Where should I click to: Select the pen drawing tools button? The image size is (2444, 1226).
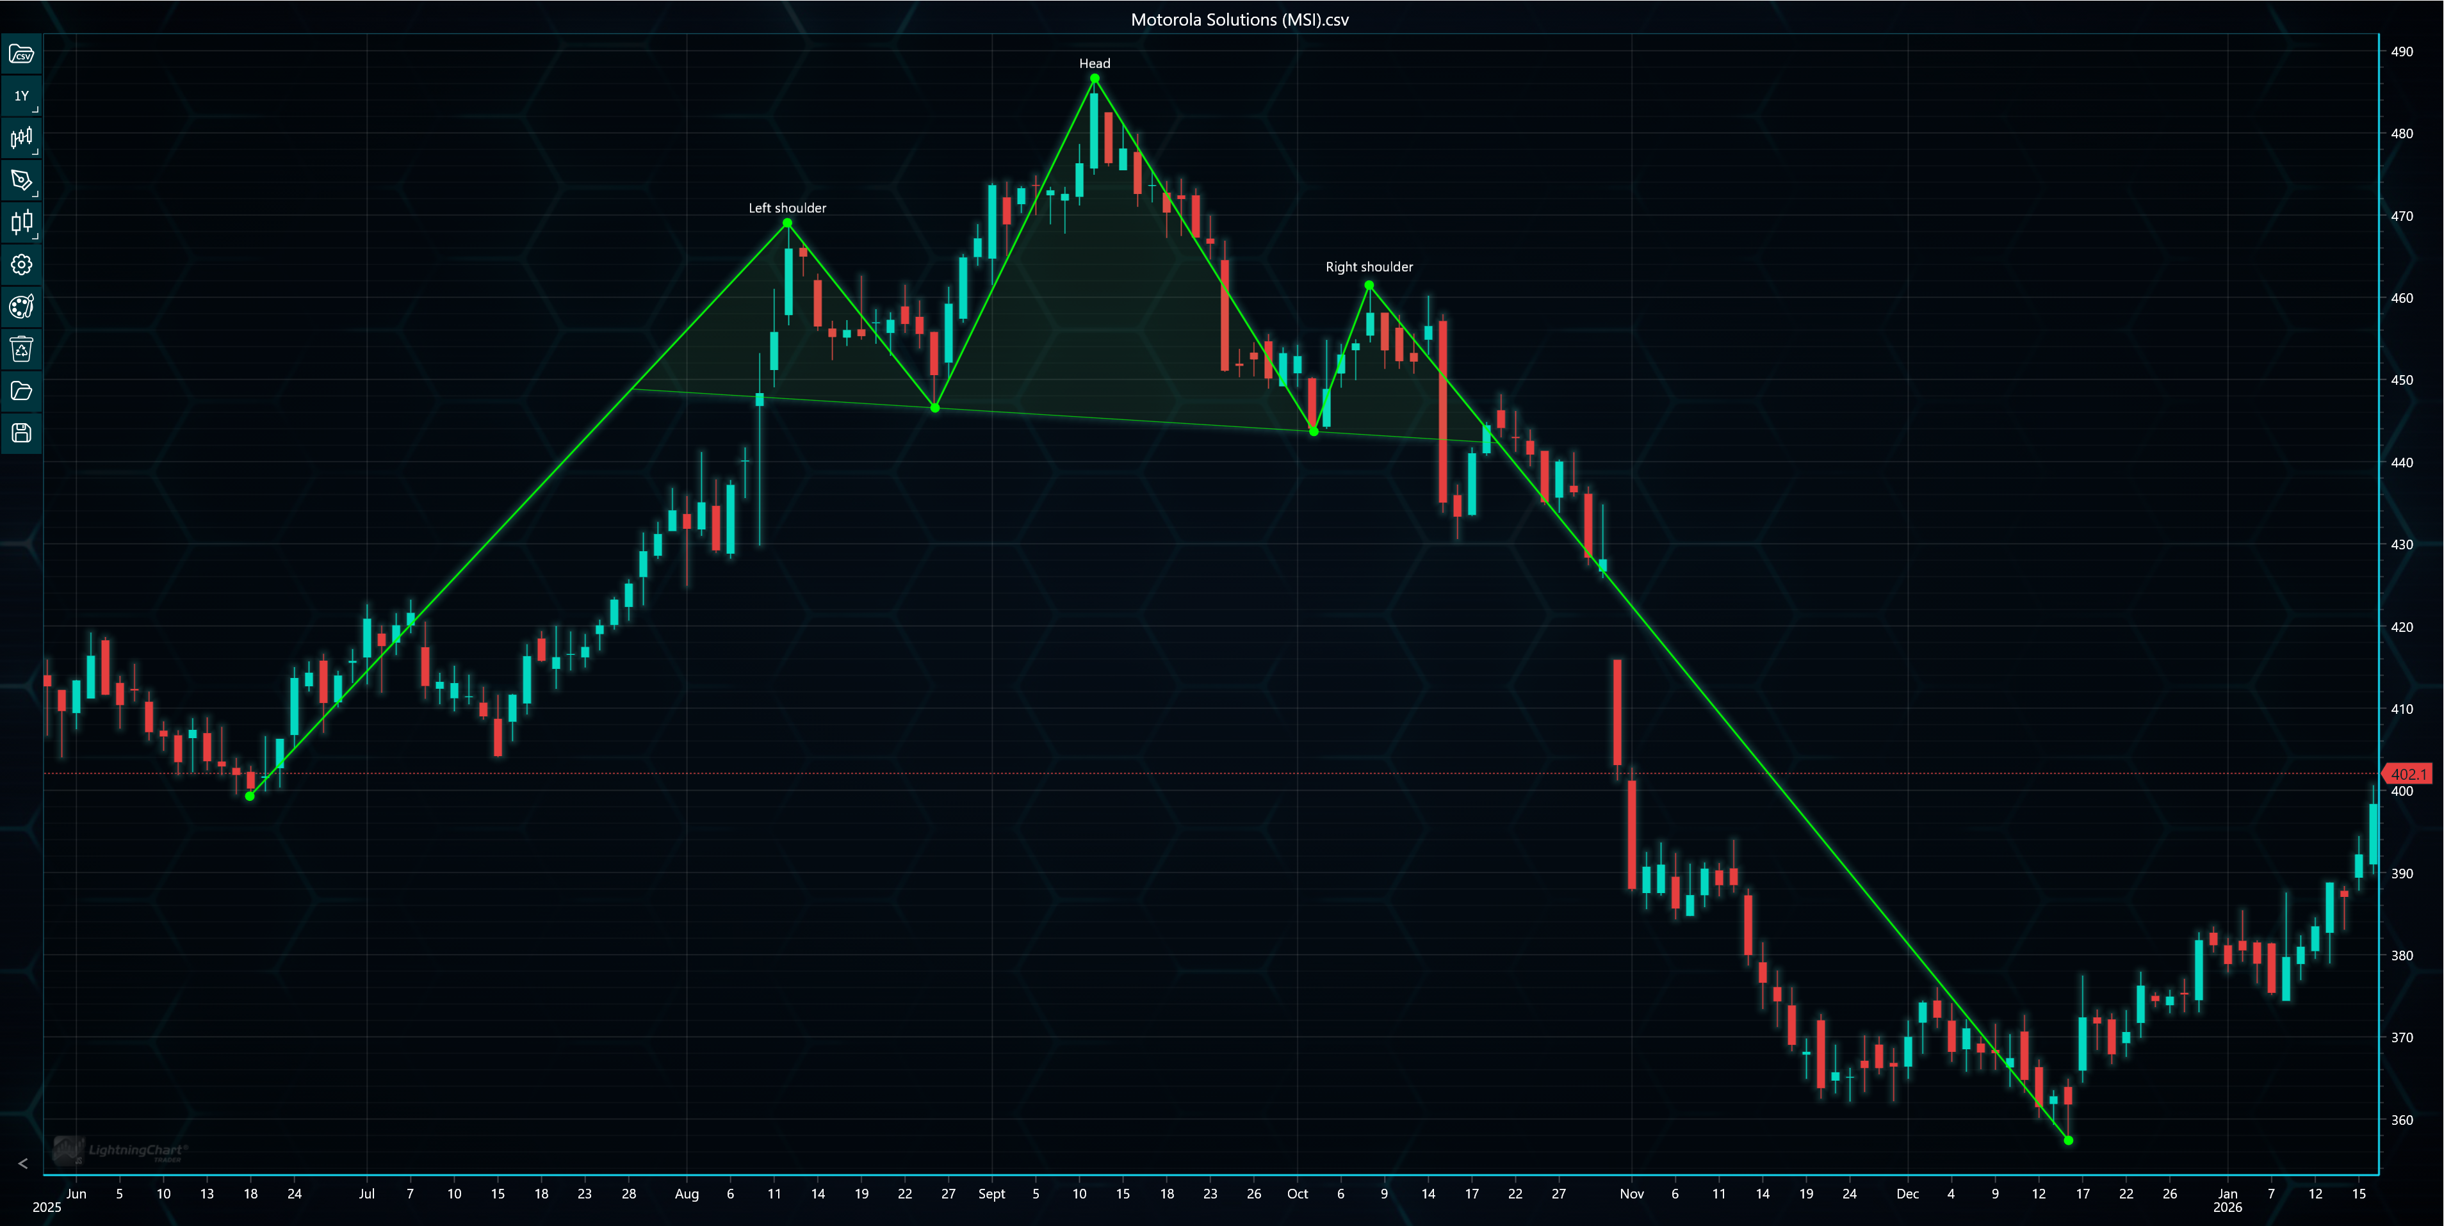point(21,180)
